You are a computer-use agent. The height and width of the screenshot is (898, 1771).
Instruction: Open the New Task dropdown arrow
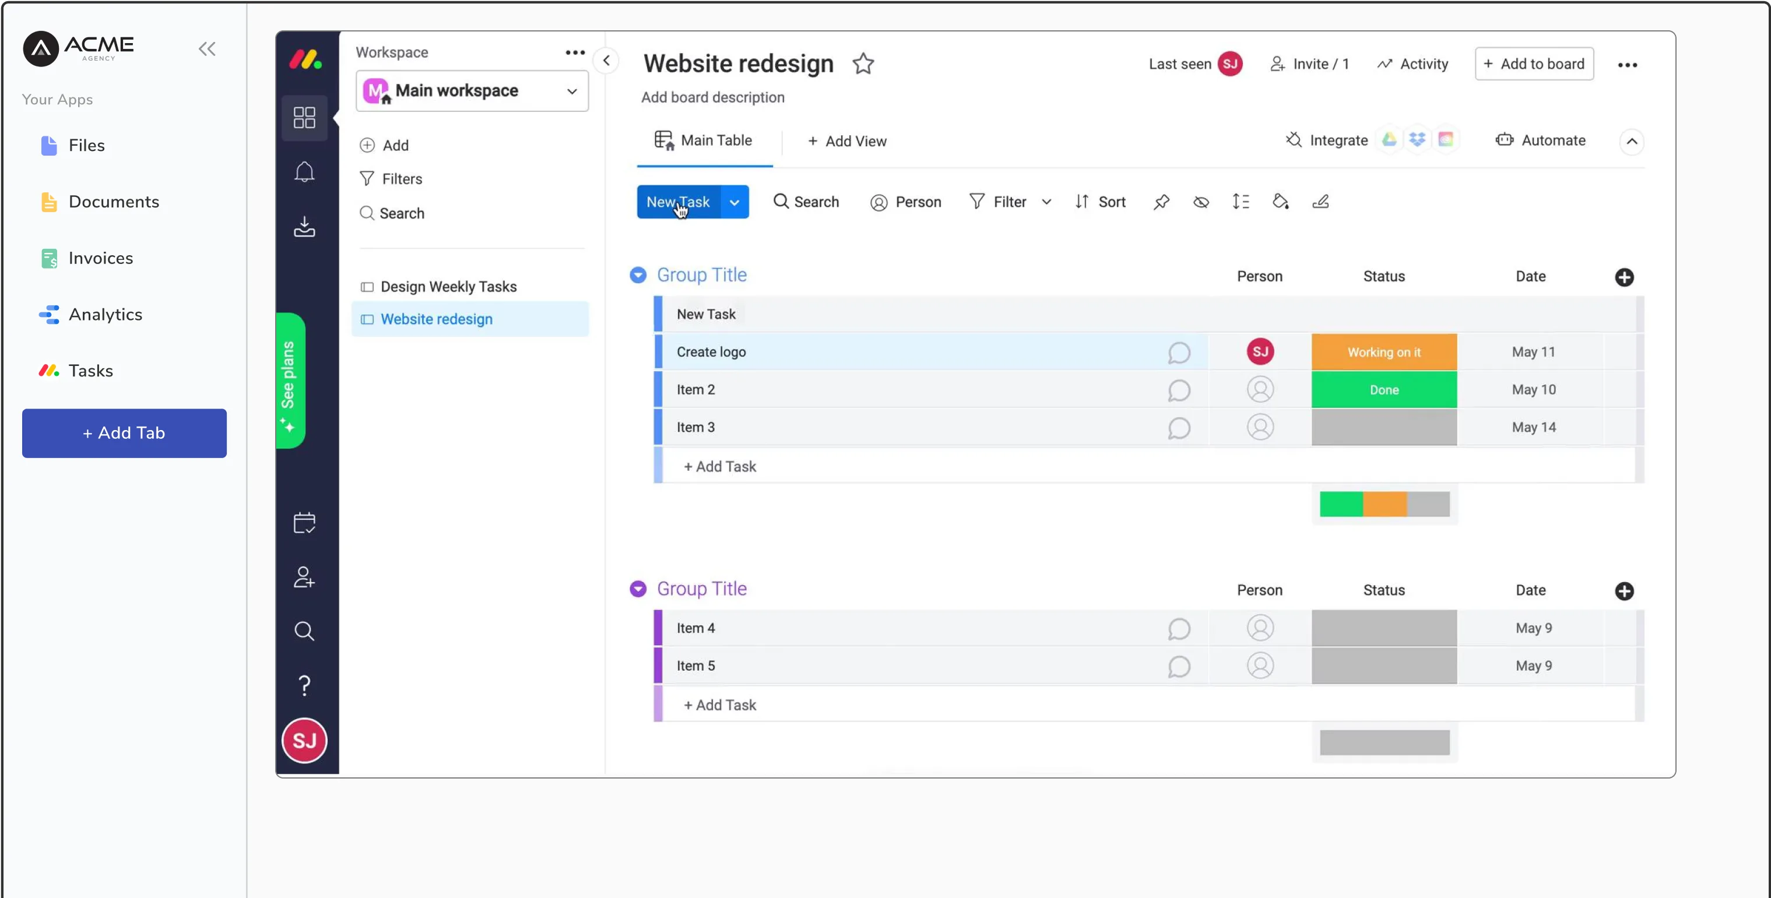tap(735, 202)
